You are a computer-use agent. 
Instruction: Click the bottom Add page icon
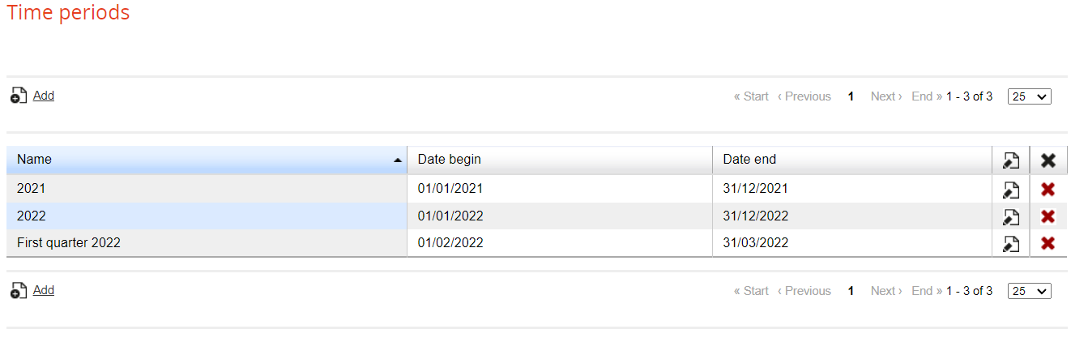tap(19, 290)
